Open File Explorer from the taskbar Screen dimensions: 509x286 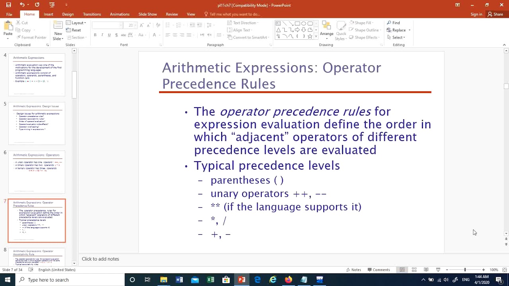pos(163,280)
